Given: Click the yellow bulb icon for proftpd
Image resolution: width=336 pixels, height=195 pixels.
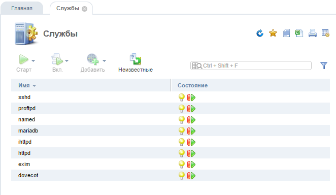Looking at the screenshot, I should [182, 109].
